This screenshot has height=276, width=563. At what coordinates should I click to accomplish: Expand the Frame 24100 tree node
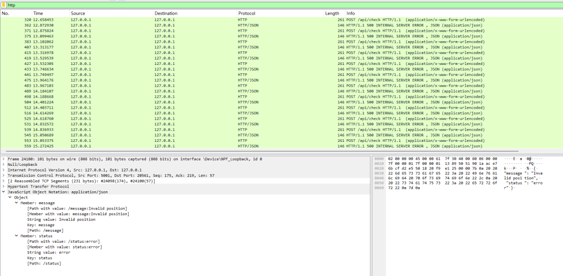(x=4, y=159)
